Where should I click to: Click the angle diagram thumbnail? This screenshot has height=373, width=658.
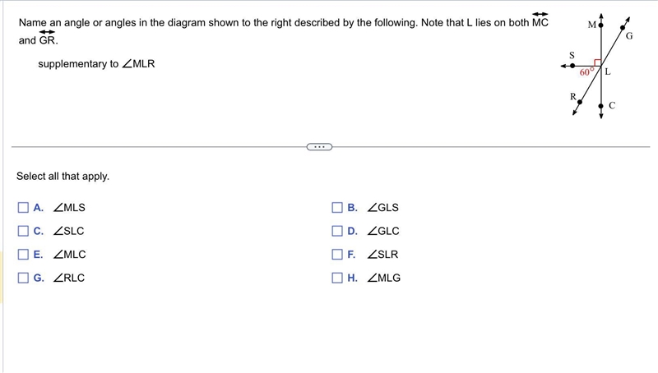pyautogui.click(x=597, y=67)
